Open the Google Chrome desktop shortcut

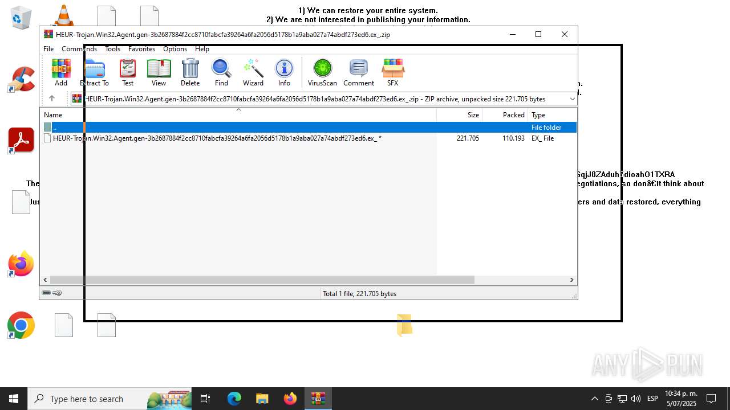pyautogui.click(x=21, y=325)
